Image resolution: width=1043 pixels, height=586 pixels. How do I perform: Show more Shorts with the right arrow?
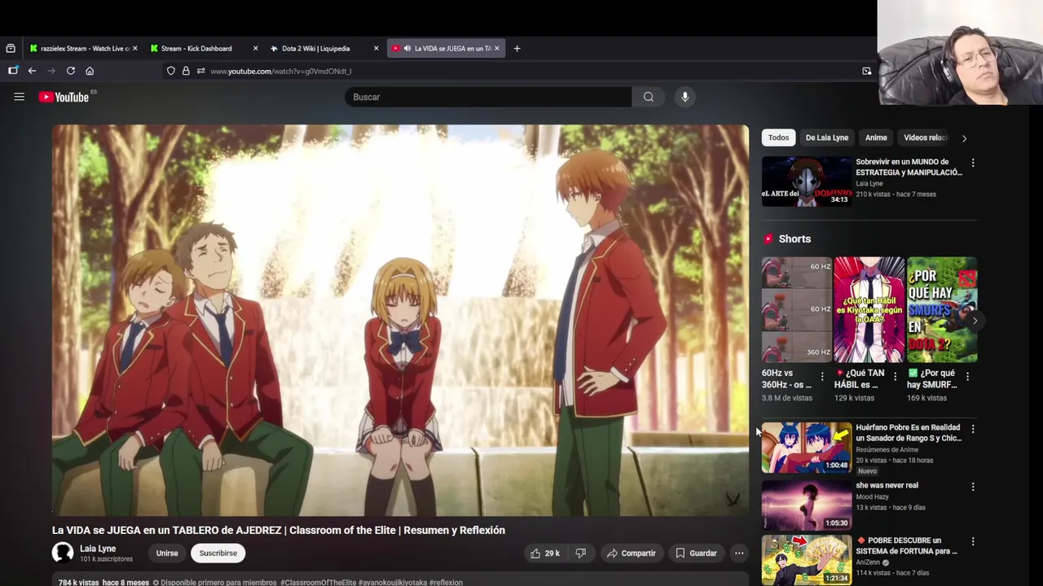pos(975,321)
